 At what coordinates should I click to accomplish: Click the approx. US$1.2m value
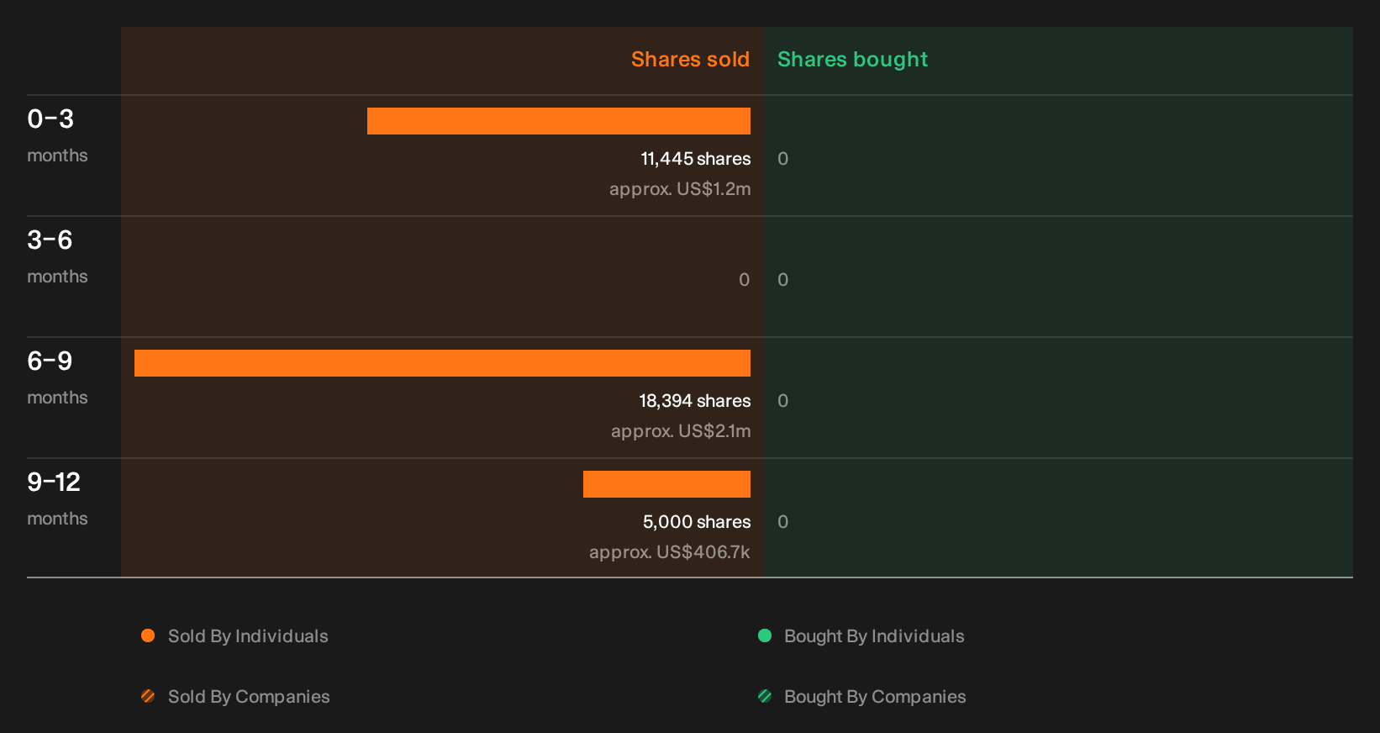(680, 189)
